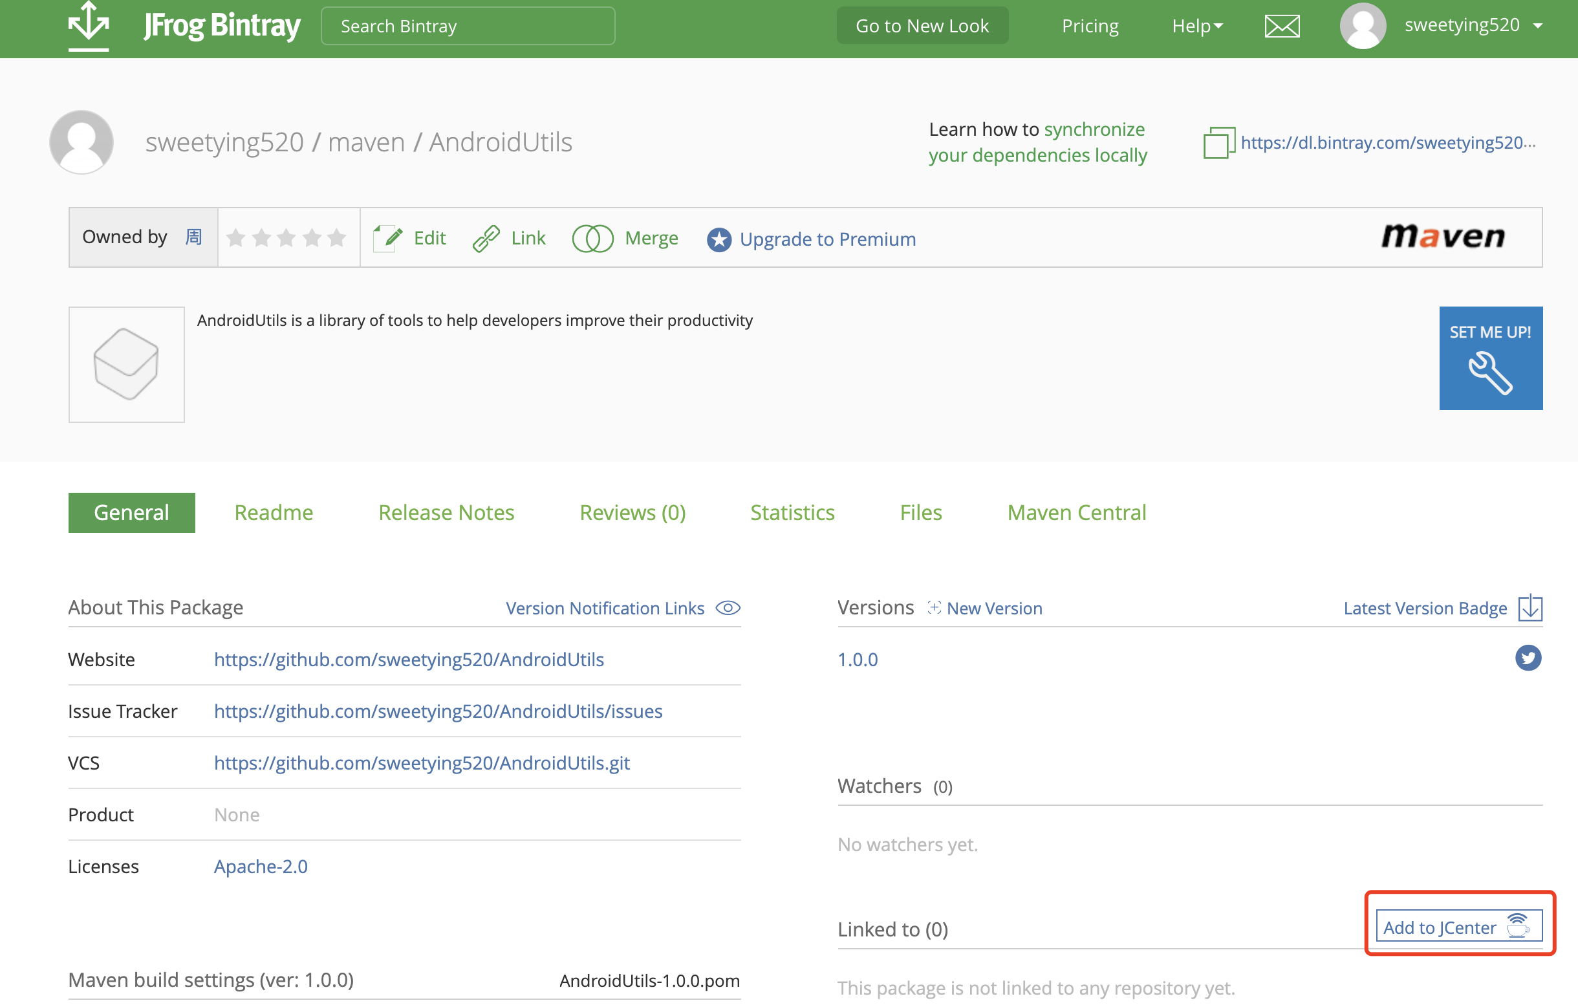1578x1005 pixels.
Task: Rate package with the first star
Action: (236, 237)
